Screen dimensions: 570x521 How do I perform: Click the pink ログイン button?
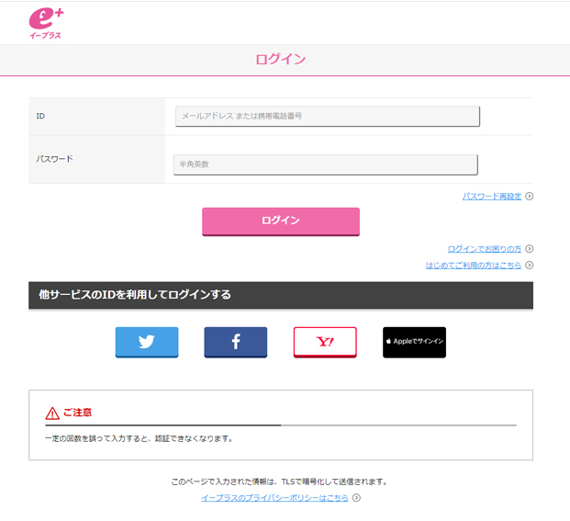(x=281, y=221)
